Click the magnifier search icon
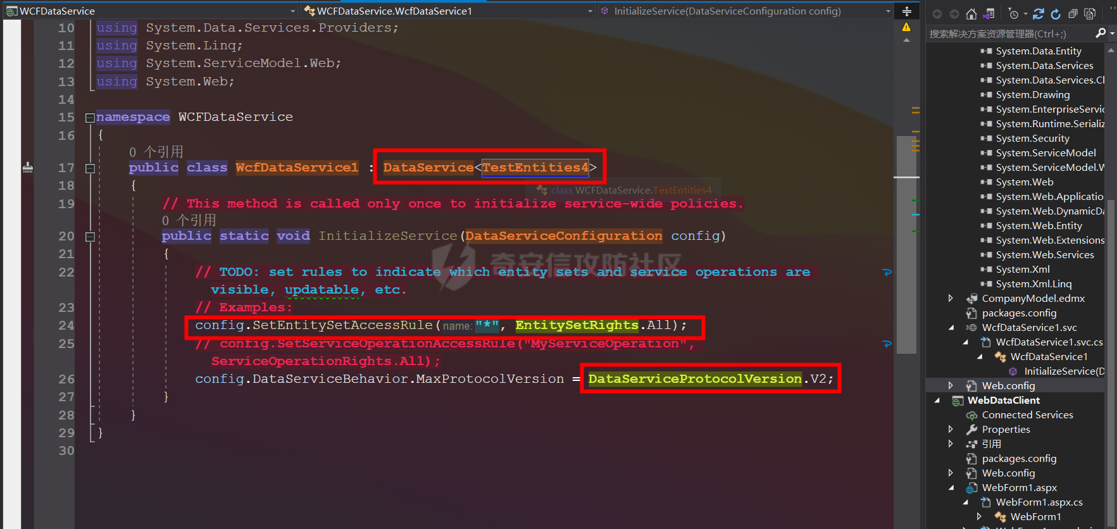Viewport: 1117px width, 529px height. pyautogui.click(x=1101, y=33)
